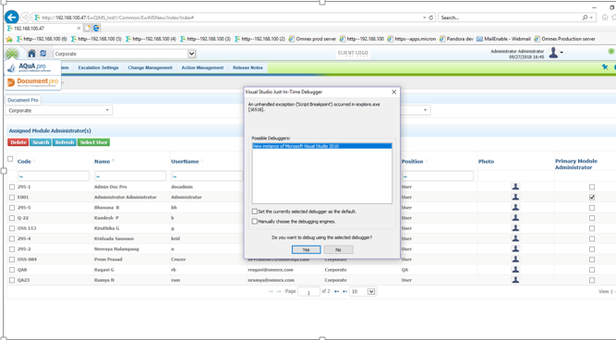Open Omnex Production server bookmark

click(564, 39)
